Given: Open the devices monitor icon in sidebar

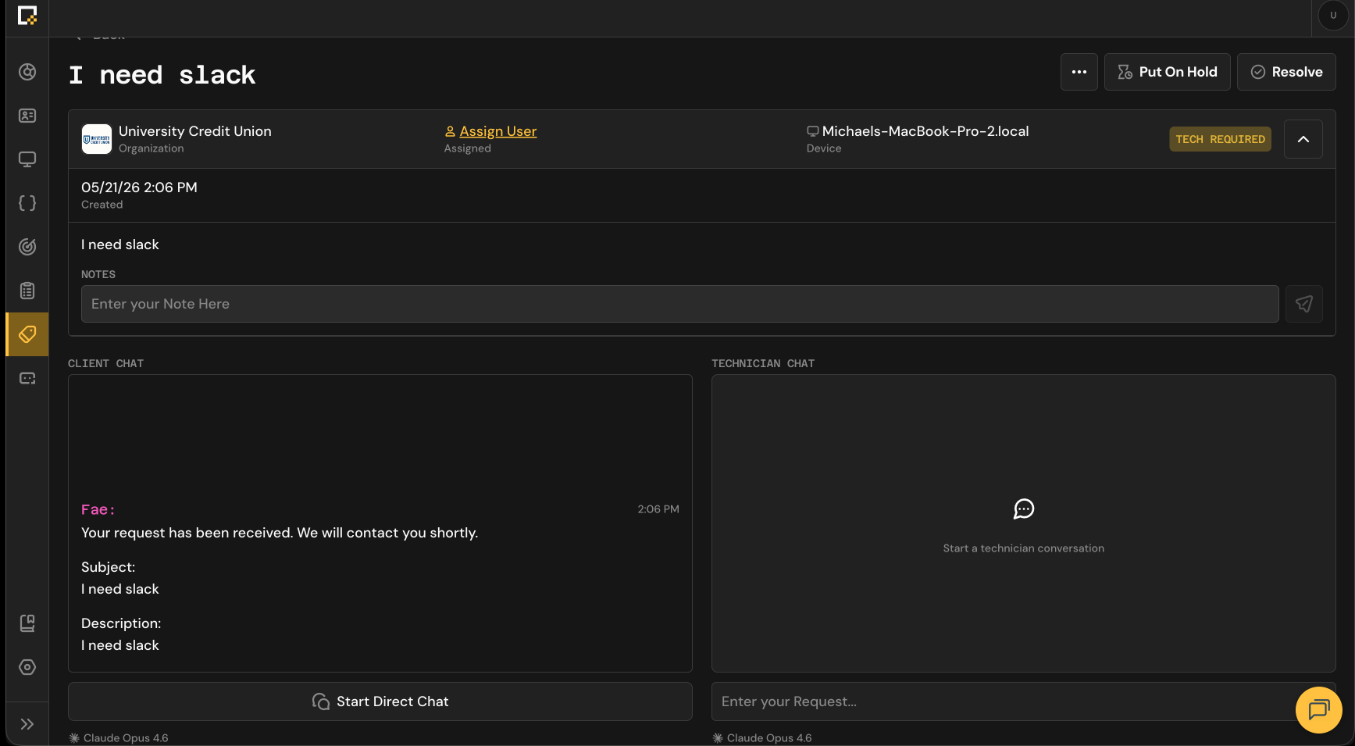Looking at the screenshot, I should pyautogui.click(x=27, y=159).
